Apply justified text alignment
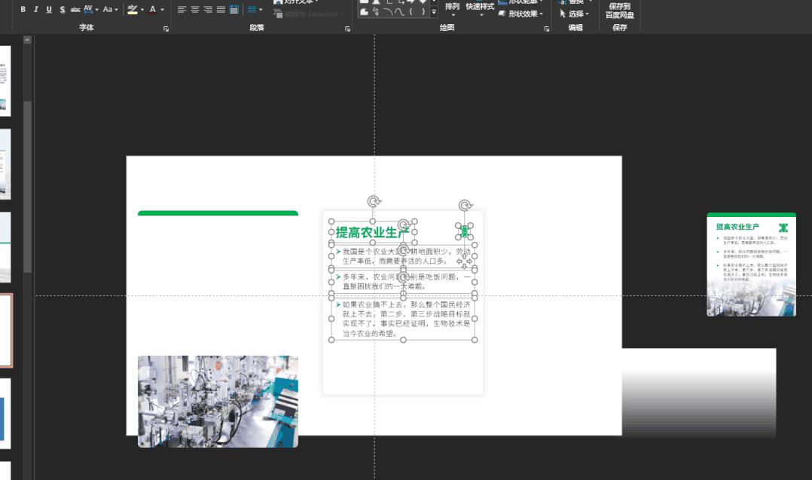 click(219, 10)
